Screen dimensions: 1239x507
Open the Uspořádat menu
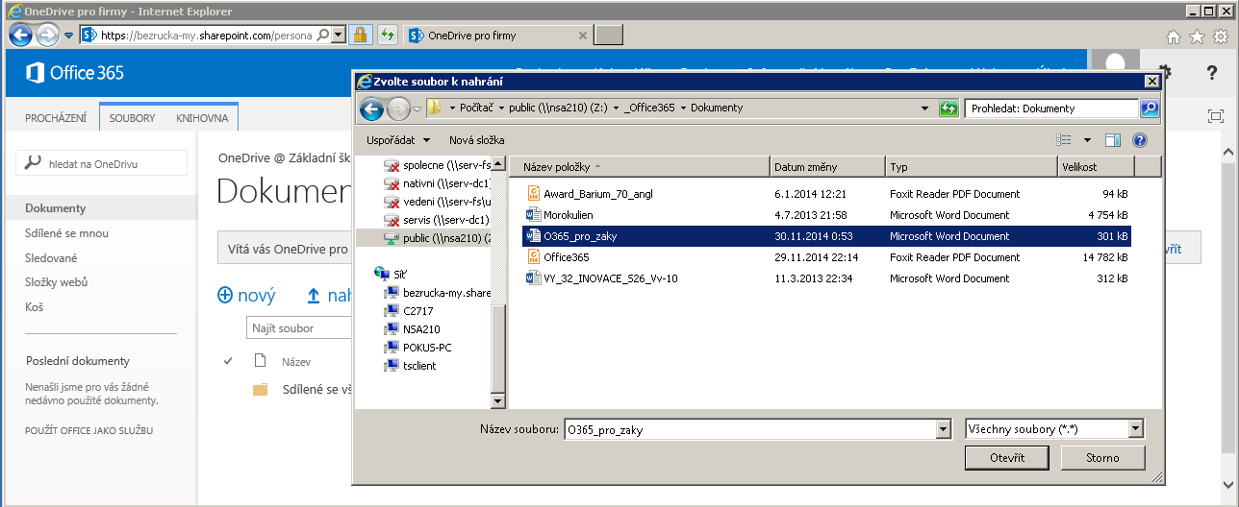point(398,140)
